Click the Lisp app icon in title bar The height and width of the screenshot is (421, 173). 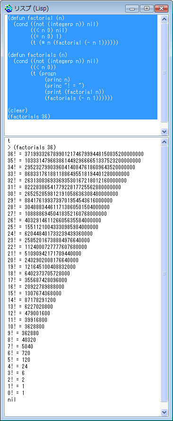coord(9,9)
